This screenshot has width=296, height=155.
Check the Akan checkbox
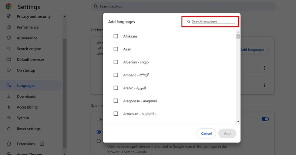(116, 49)
